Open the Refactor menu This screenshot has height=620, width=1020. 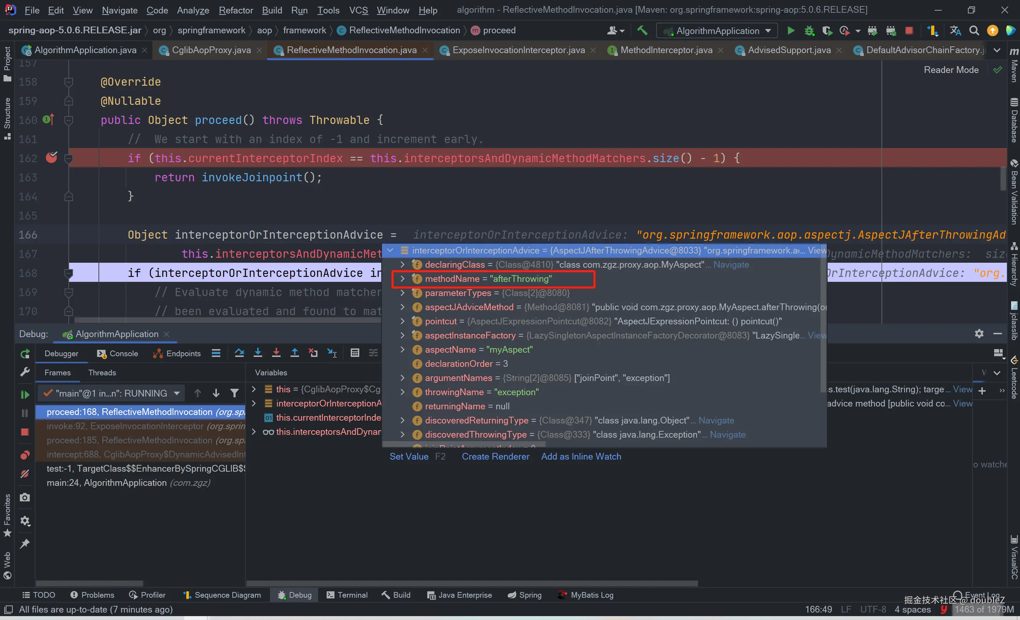(x=236, y=10)
